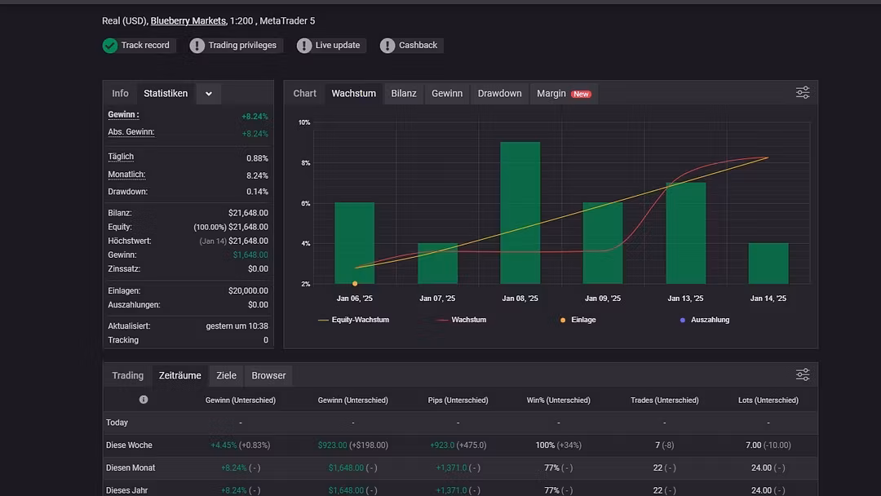
Task: Open chart settings sliders icon
Action: point(803,93)
